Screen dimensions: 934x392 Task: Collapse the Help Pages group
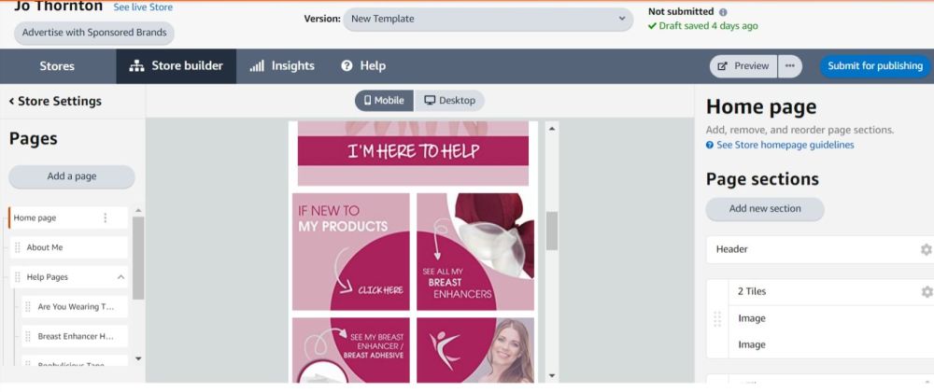coord(120,277)
